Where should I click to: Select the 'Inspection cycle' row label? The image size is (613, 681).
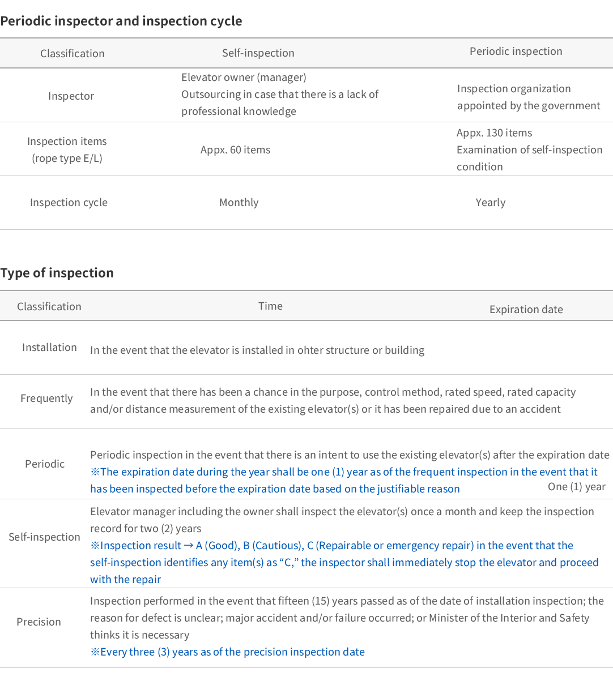point(69,203)
